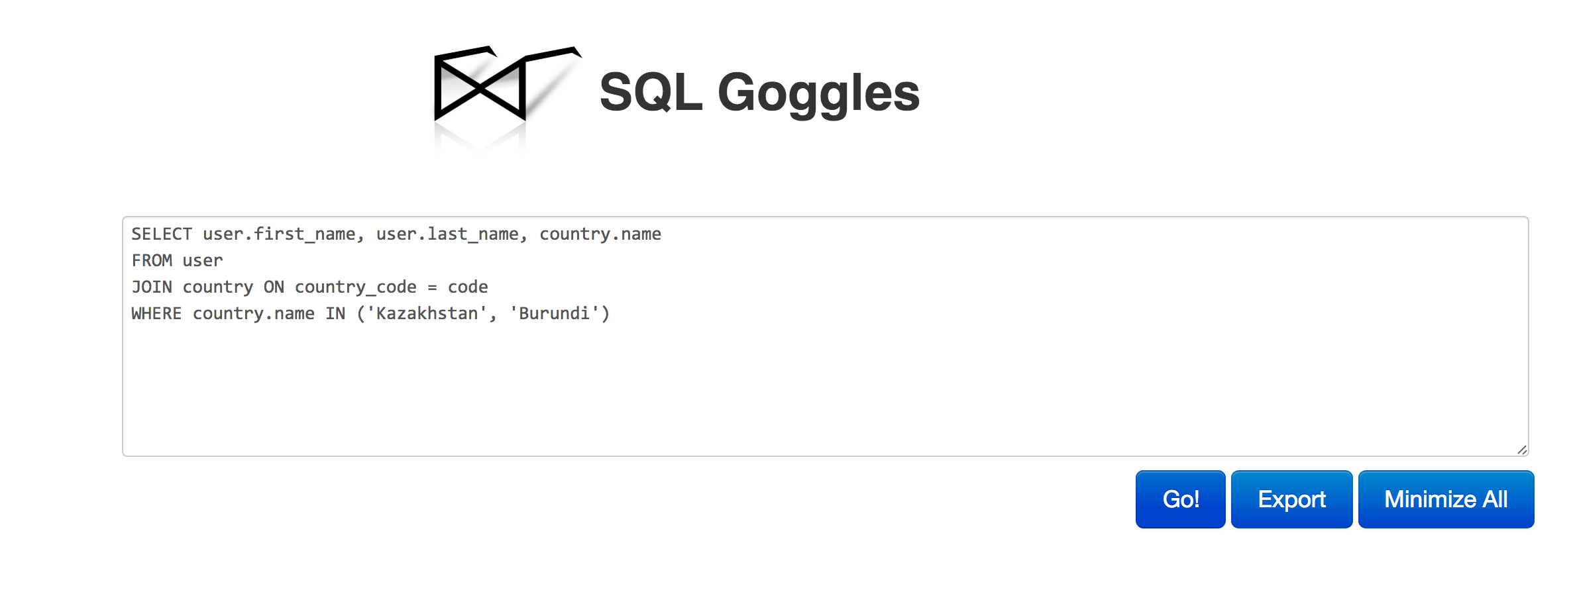The height and width of the screenshot is (596, 1573).
Task: Place cursor on the FROM keyword
Action: tap(152, 261)
